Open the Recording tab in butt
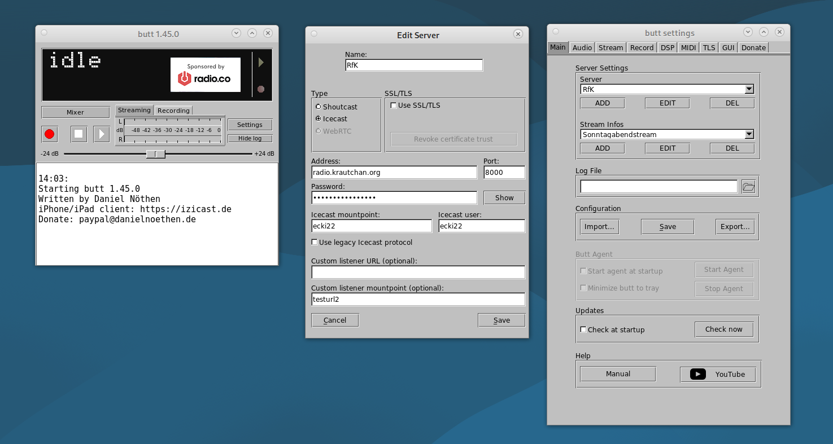833x444 pixels. pos(173,111)
